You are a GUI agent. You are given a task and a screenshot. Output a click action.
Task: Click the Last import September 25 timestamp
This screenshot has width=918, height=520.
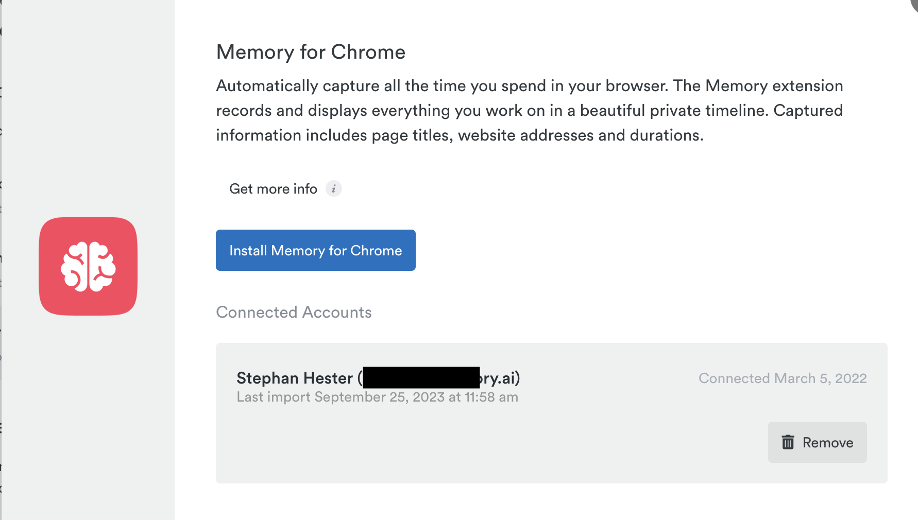point(377,397)
